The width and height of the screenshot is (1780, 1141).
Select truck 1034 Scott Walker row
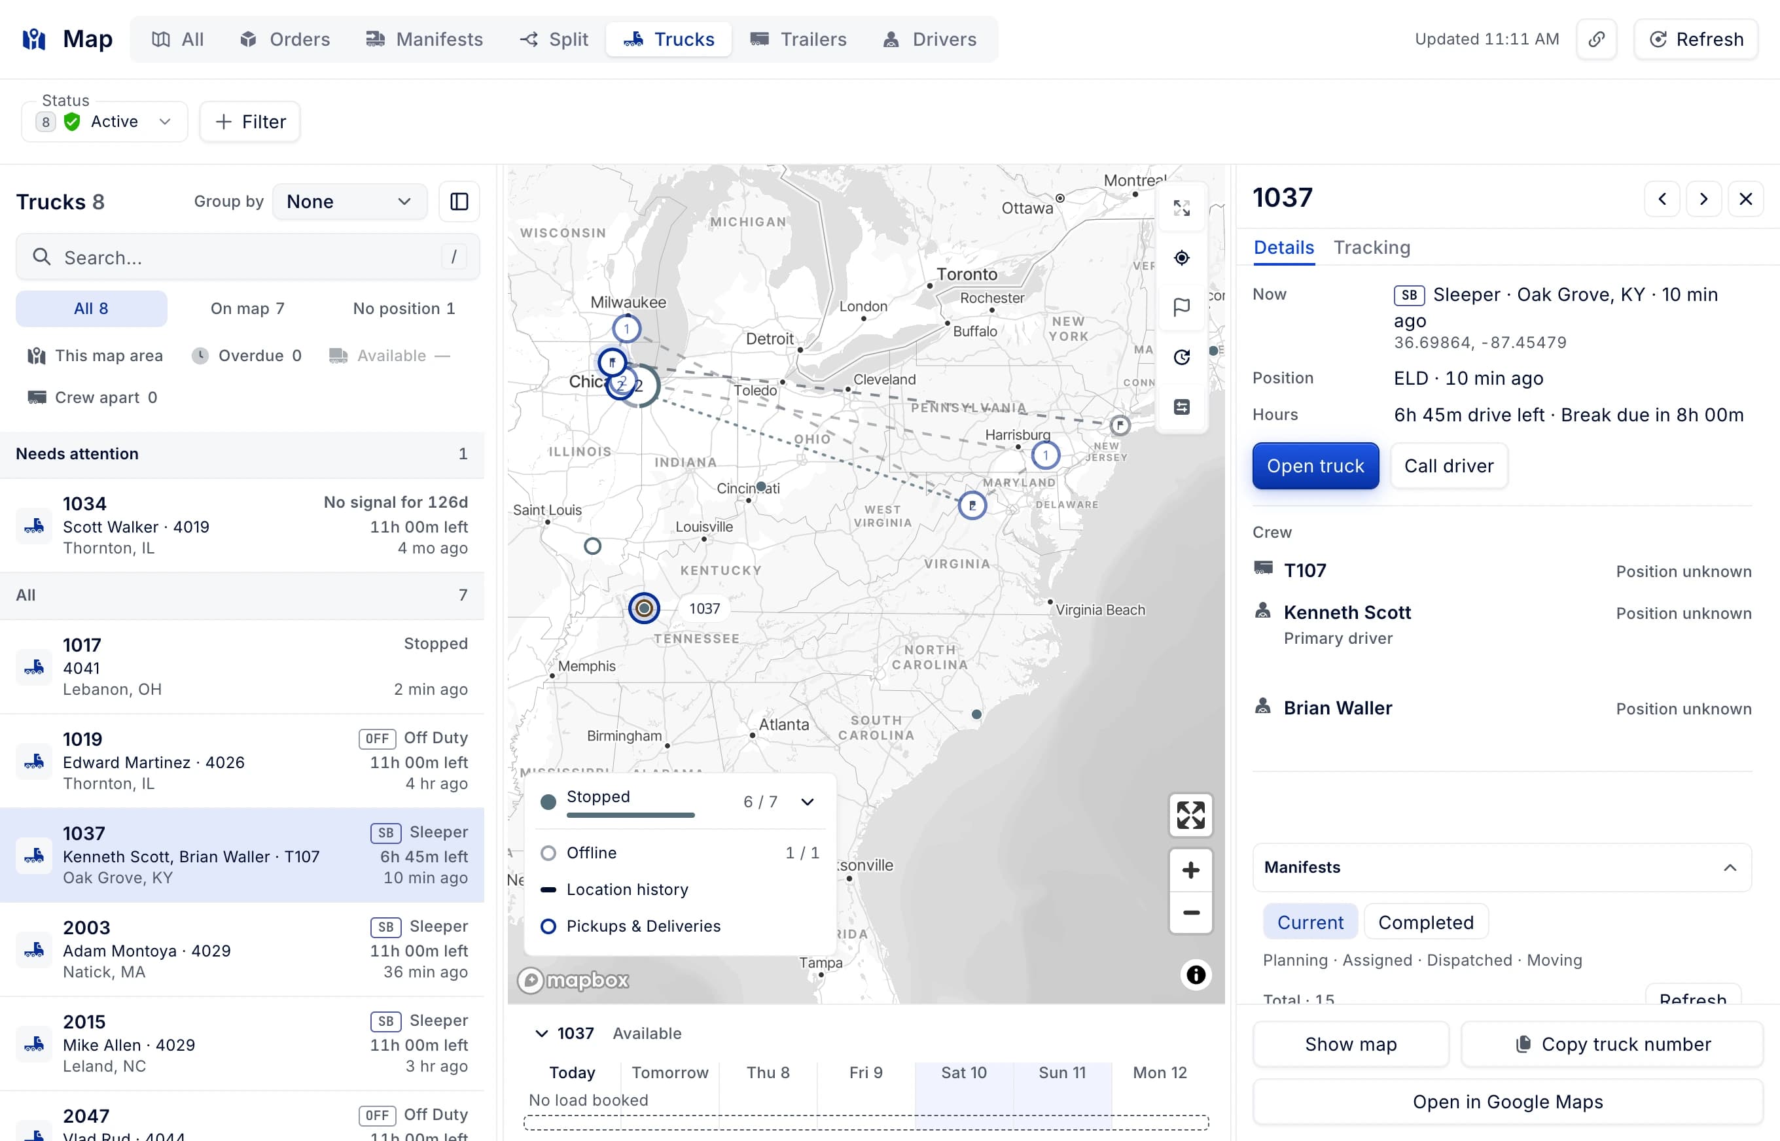(x=241, y=525)
